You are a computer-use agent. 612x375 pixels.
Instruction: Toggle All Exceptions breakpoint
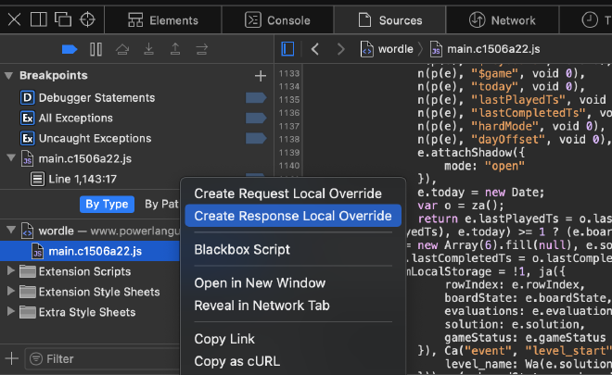tap(256, 119)
